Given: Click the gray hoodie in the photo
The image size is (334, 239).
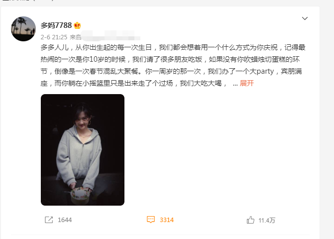Looking at the screenshot, I should [79, 156].
